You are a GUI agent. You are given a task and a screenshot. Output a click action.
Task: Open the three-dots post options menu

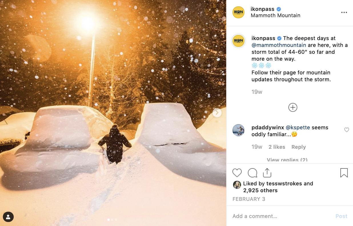344,13
